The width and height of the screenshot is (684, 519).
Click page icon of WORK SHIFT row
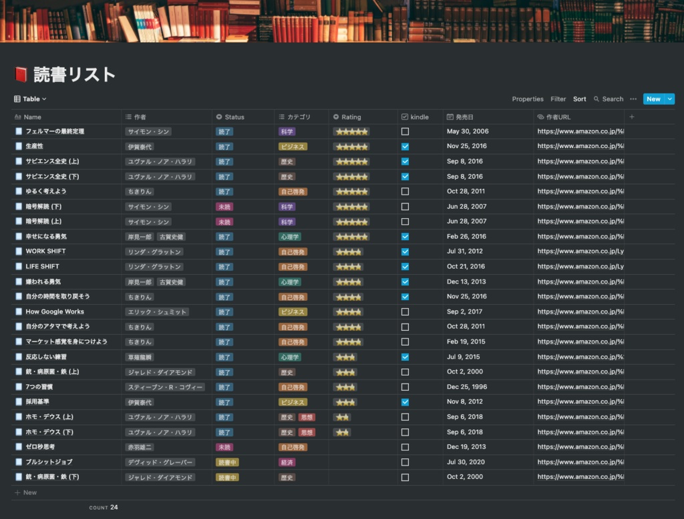coord(18,251)
